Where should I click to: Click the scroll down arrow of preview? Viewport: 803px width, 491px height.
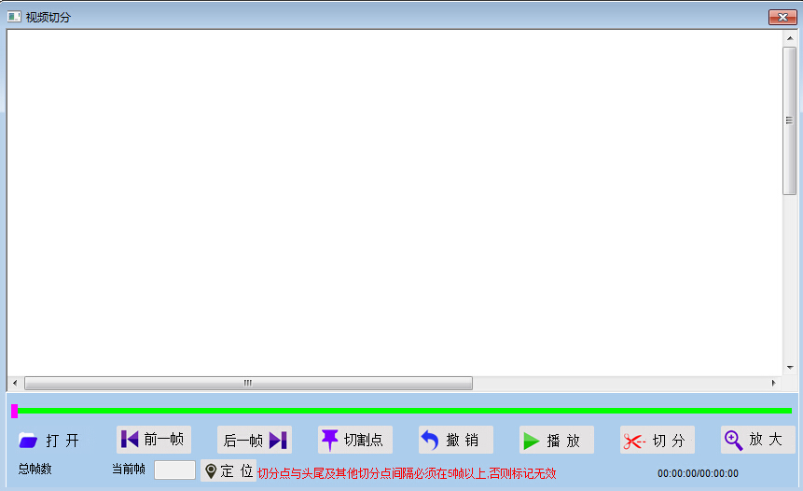[790, 368]
